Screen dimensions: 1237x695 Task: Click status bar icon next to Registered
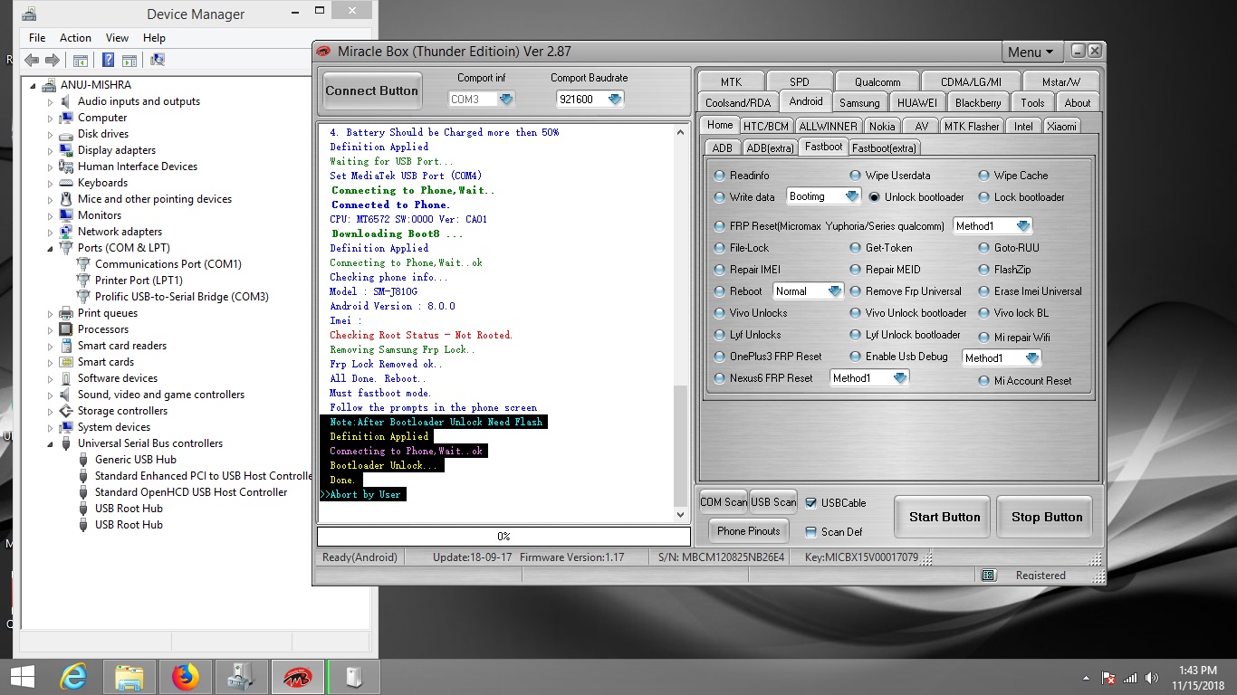(988, 575)
